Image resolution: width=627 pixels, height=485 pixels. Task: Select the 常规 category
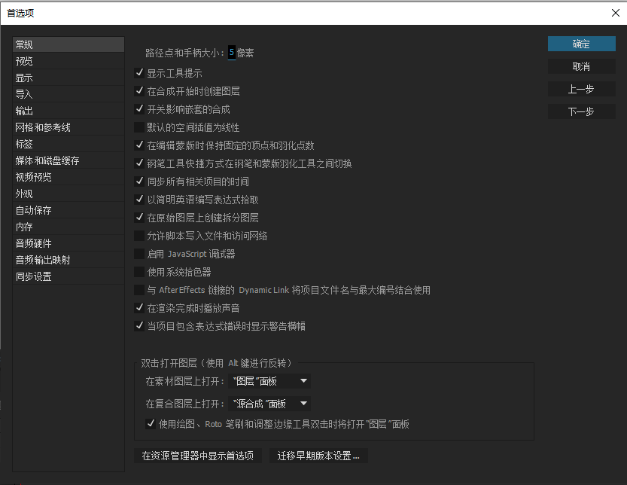click(68, 44)
